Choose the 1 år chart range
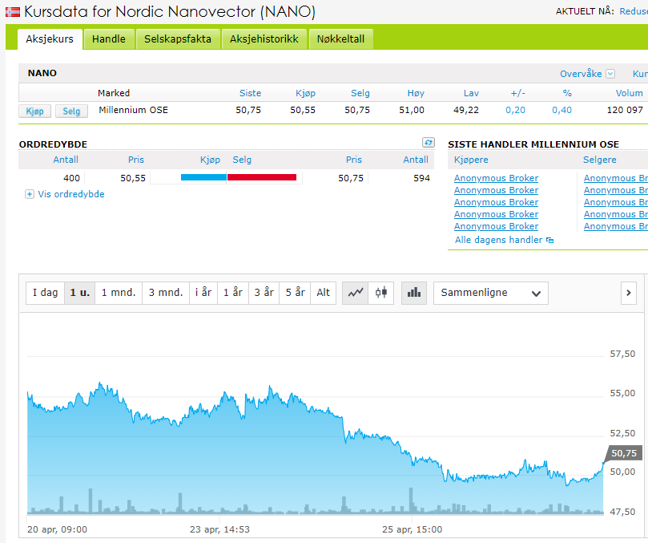 (233, 293)
